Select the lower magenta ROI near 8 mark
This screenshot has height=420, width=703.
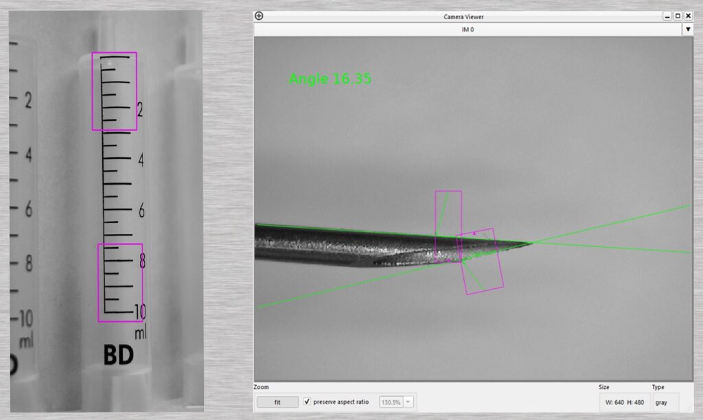coord(120,283)
